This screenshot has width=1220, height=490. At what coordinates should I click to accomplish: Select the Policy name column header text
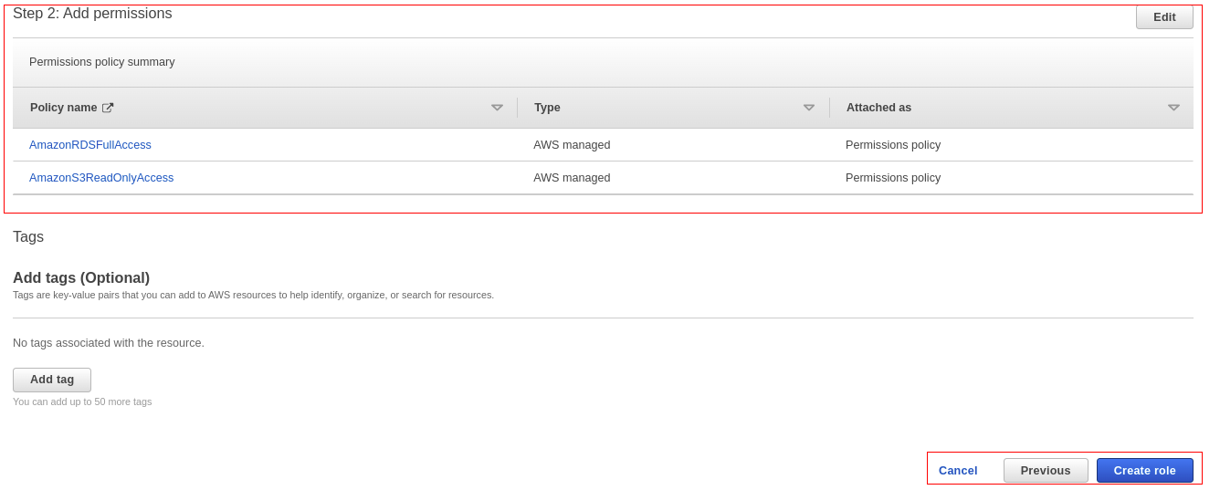pyautogui.click(x=63, y=108)
